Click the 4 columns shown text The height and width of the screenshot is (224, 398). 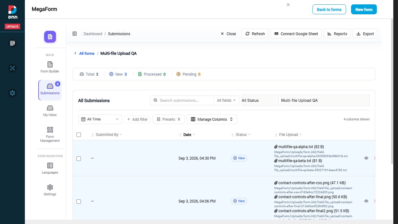(x=357, y=119)
